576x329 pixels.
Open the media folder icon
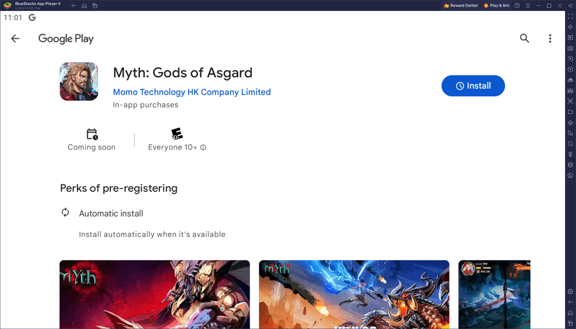point(570,112)
